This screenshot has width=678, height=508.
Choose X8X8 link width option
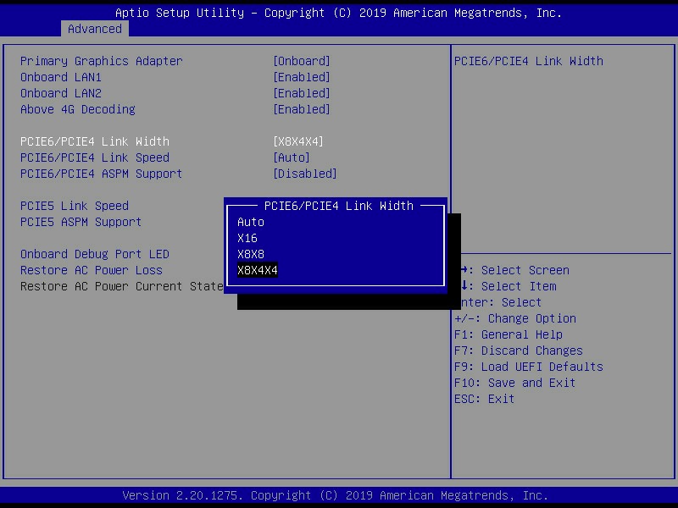[x=251, y=254]
